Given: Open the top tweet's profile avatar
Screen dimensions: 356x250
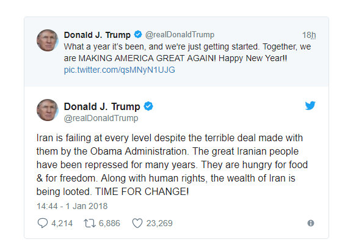Looking at the screenshot, I should 48,40.
